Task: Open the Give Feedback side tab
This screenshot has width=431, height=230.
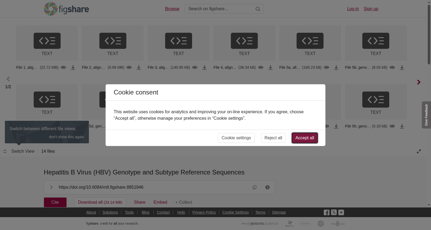Action: (x=426, y=115)
